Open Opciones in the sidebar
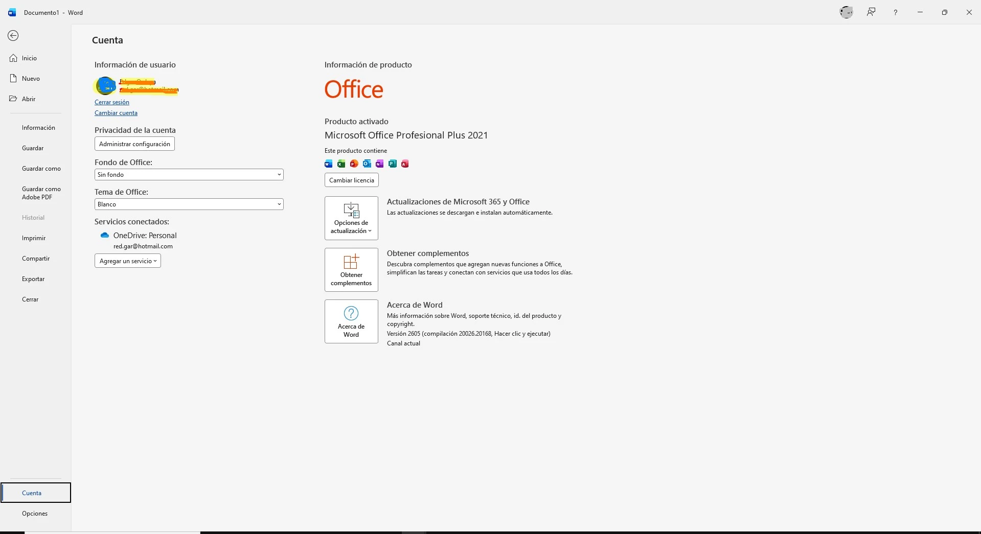 tap(35, 514)
